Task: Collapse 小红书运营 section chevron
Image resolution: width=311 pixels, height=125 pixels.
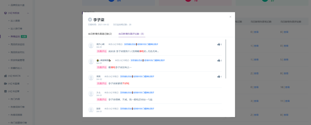Action: coord(28,92)
